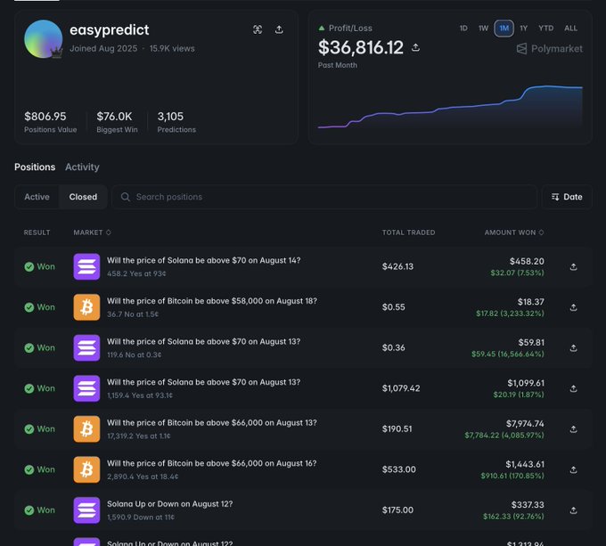606x546 pixels.
Task: Select the YTD time range
Action: (545, 29)
